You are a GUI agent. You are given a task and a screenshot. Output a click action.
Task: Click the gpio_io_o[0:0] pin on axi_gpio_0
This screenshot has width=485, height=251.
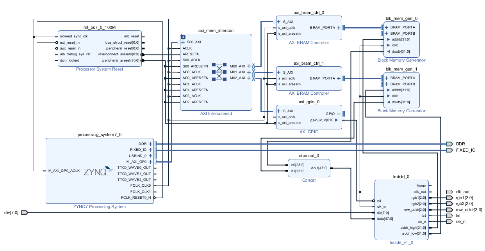tap(337, 120)
